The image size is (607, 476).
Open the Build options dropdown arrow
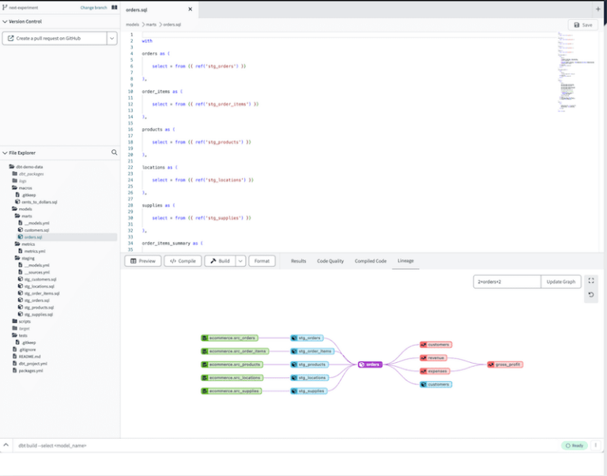click(x=240, y=261)
